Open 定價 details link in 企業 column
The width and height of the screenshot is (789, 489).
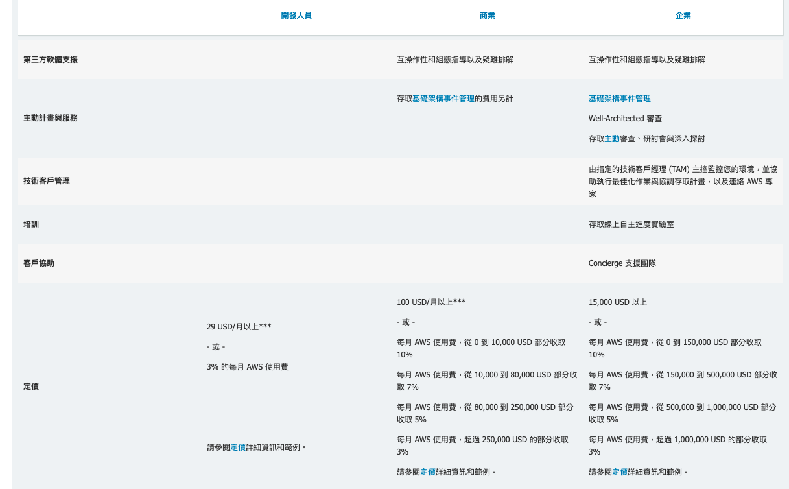[620, 472]
